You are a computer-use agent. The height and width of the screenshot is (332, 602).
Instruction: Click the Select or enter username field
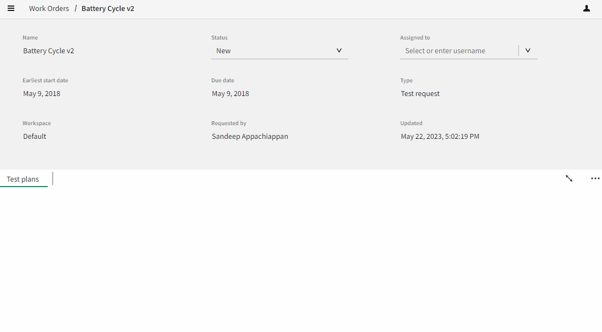pyautogui.click(x=455, y=50)
